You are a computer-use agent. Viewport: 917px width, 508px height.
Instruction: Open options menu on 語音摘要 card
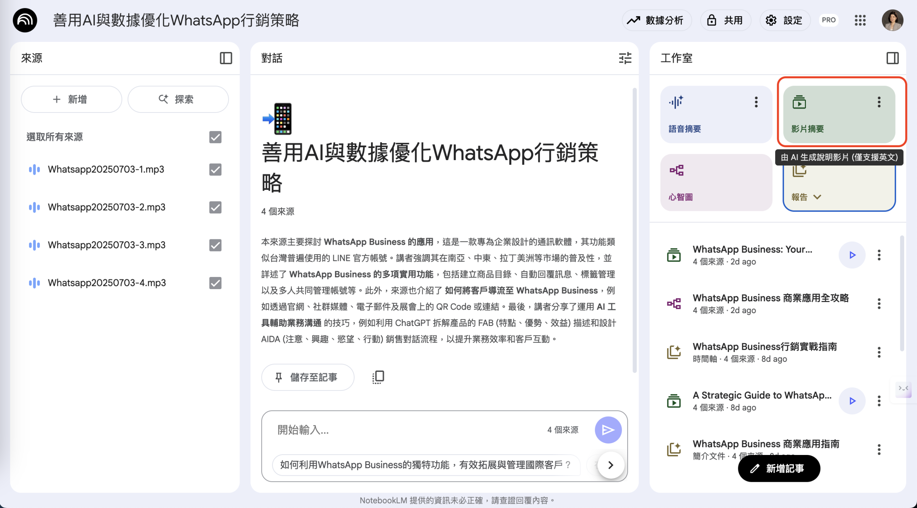click(756, 102)
